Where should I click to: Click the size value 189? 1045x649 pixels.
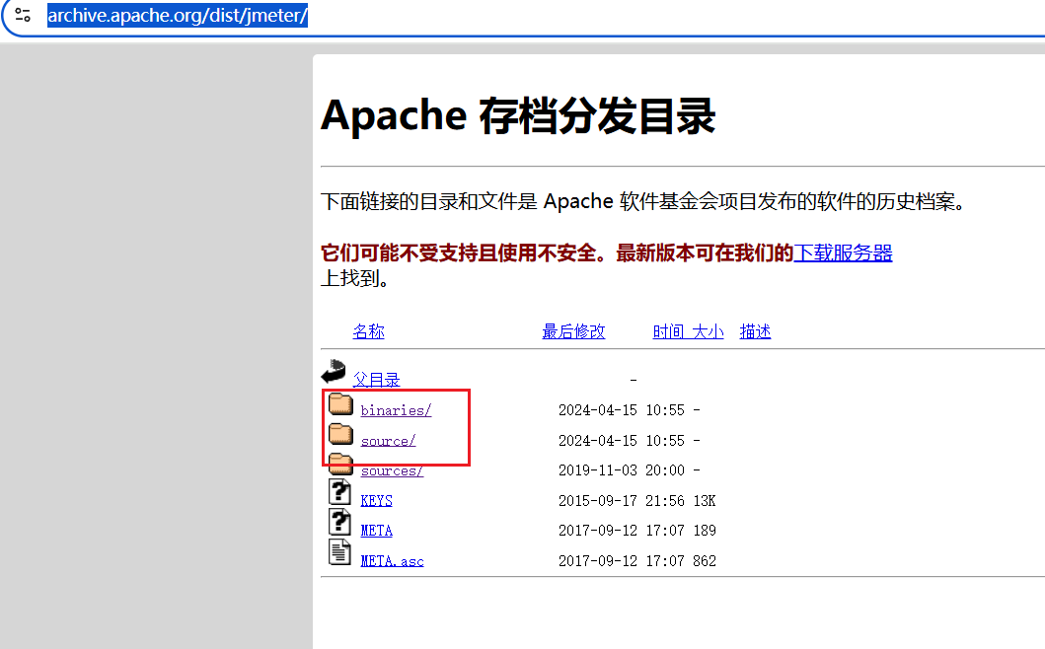tap(705, 531)
